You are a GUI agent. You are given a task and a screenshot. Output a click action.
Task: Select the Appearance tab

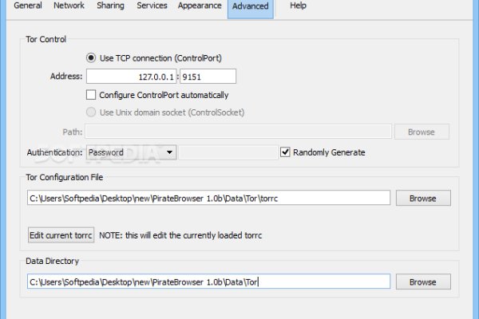(200, 6)
